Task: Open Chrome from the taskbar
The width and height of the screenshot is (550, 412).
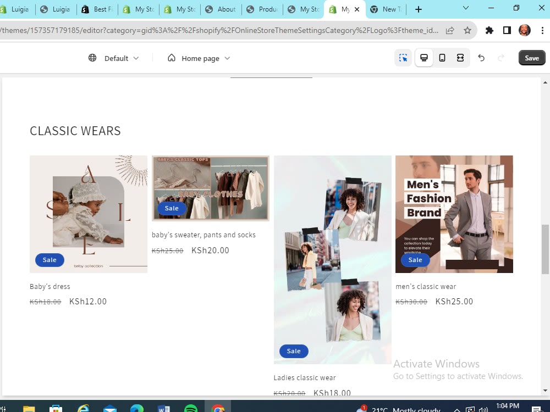Action: click(x=218, y=408)
